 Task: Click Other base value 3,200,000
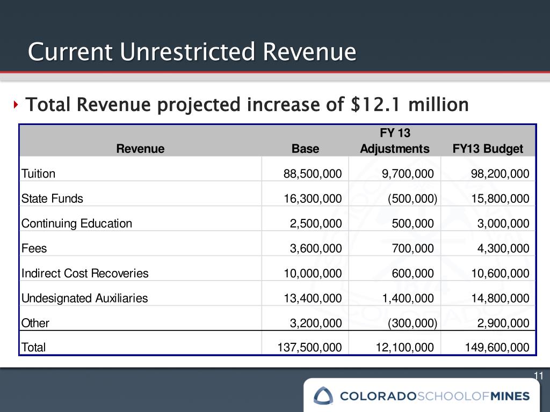pos(316,323)
